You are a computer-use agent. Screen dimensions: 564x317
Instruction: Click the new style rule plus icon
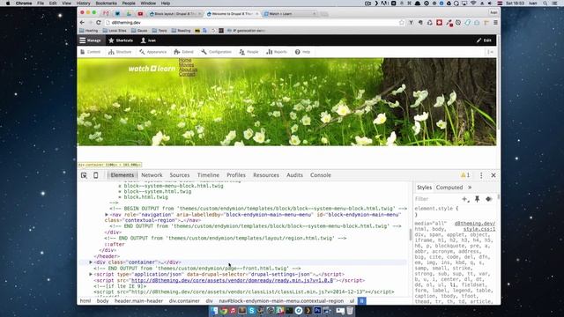point(465,199)
